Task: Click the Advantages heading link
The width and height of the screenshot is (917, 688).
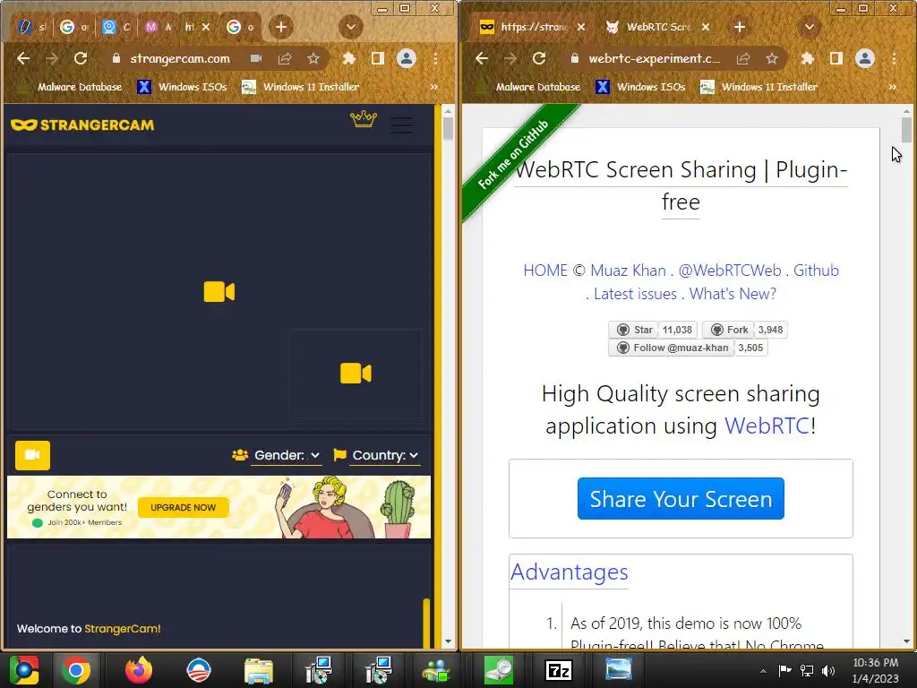Action: (x=569, y=572)
